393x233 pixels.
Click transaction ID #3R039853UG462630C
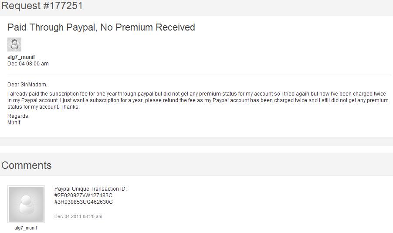[84, 202]
